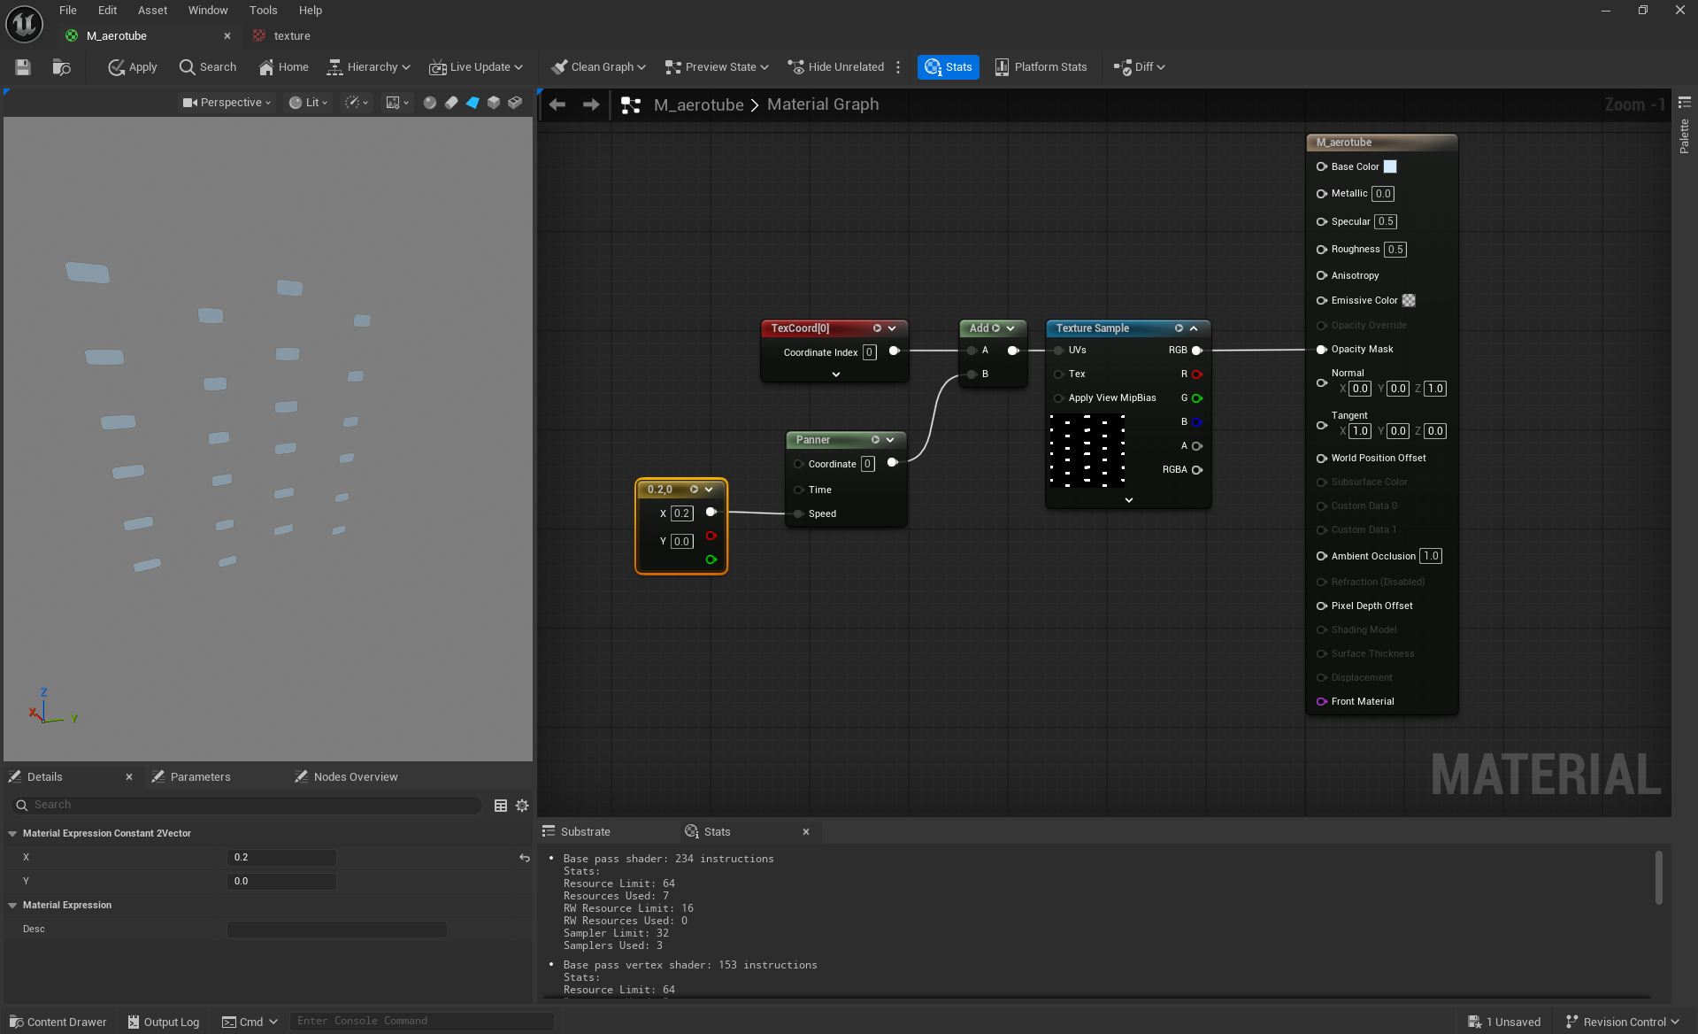Open the Home graph view

283,67
